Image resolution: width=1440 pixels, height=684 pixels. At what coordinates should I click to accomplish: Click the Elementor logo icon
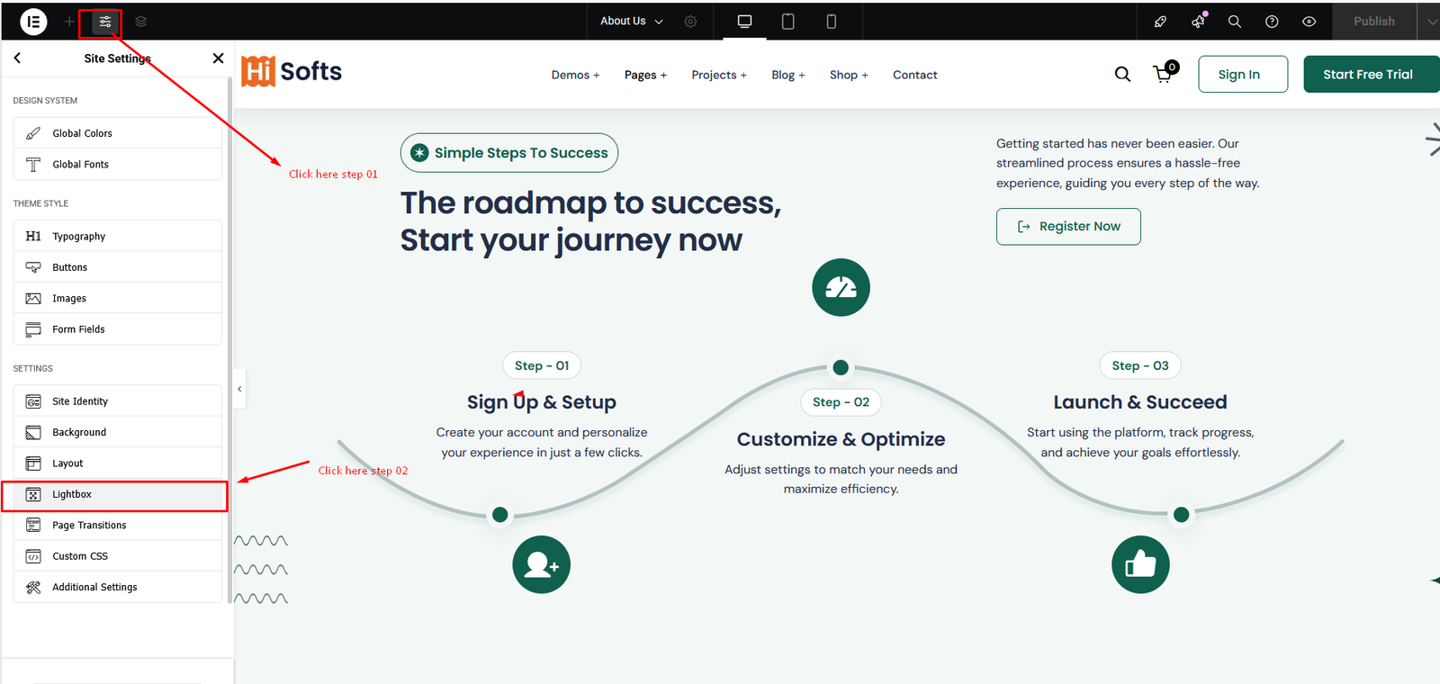(33, 22)
